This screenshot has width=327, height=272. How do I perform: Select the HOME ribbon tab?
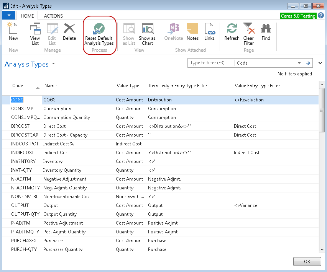point(27,16)
